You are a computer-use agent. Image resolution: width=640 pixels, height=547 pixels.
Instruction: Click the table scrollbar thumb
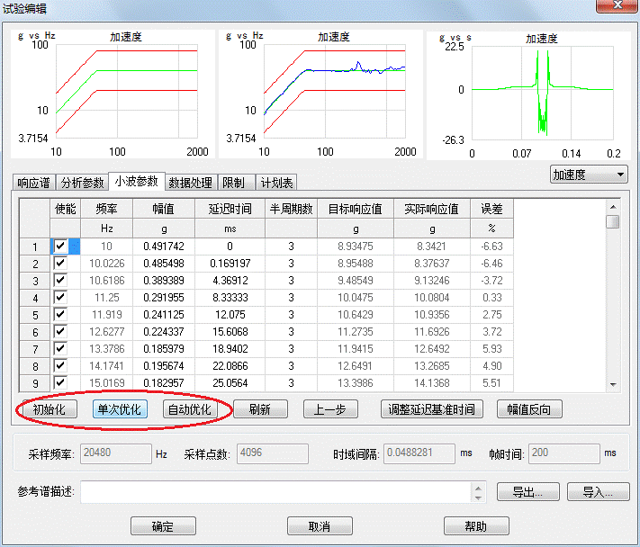613,222
